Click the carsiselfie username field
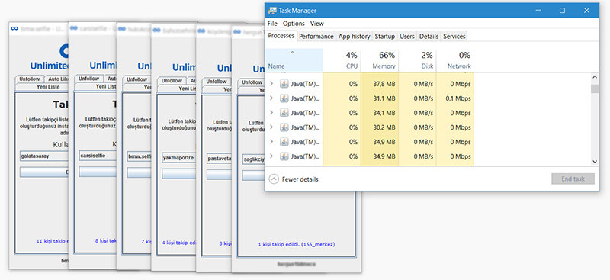 98,156
